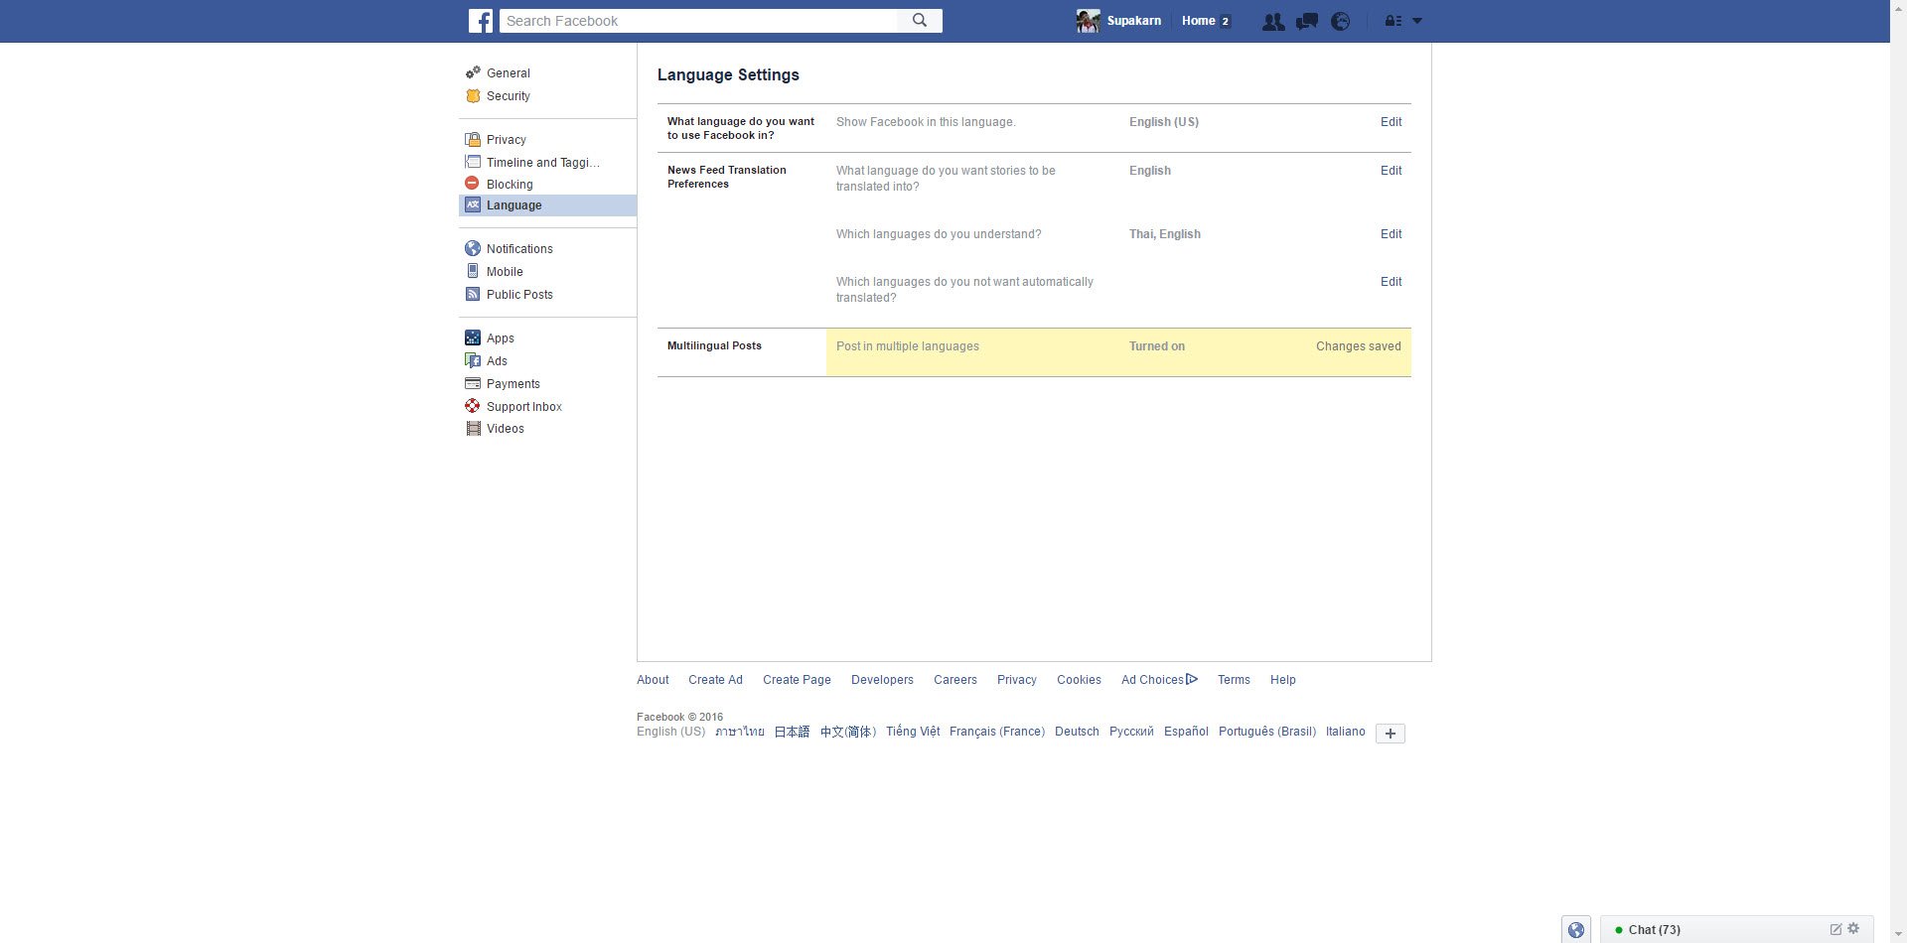Switch footer language to Deutsch
Image resolution: width=1907 pixels, height=943 pixels.
(x=1077, y=732)
